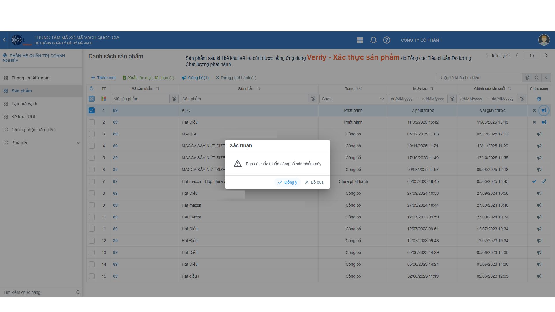Open the search options dropdown arrow
The width and height of the screenshot is (555, 312).
tap(546, 78)
